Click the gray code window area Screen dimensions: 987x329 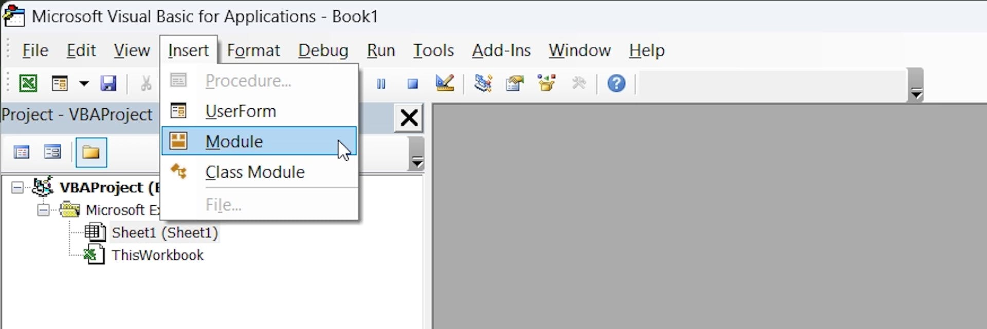[x=709, y=217]
